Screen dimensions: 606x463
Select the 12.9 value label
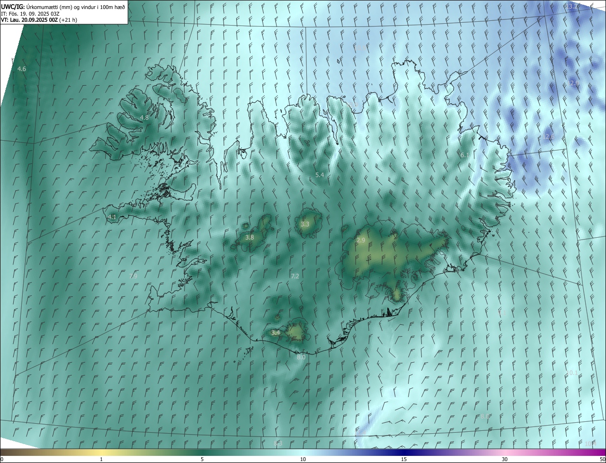[573, 83]
